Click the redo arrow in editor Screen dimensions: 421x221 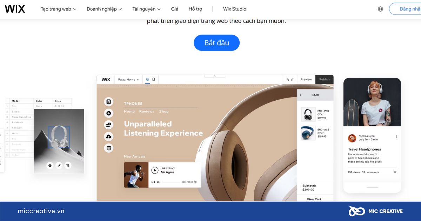point(292,80)
